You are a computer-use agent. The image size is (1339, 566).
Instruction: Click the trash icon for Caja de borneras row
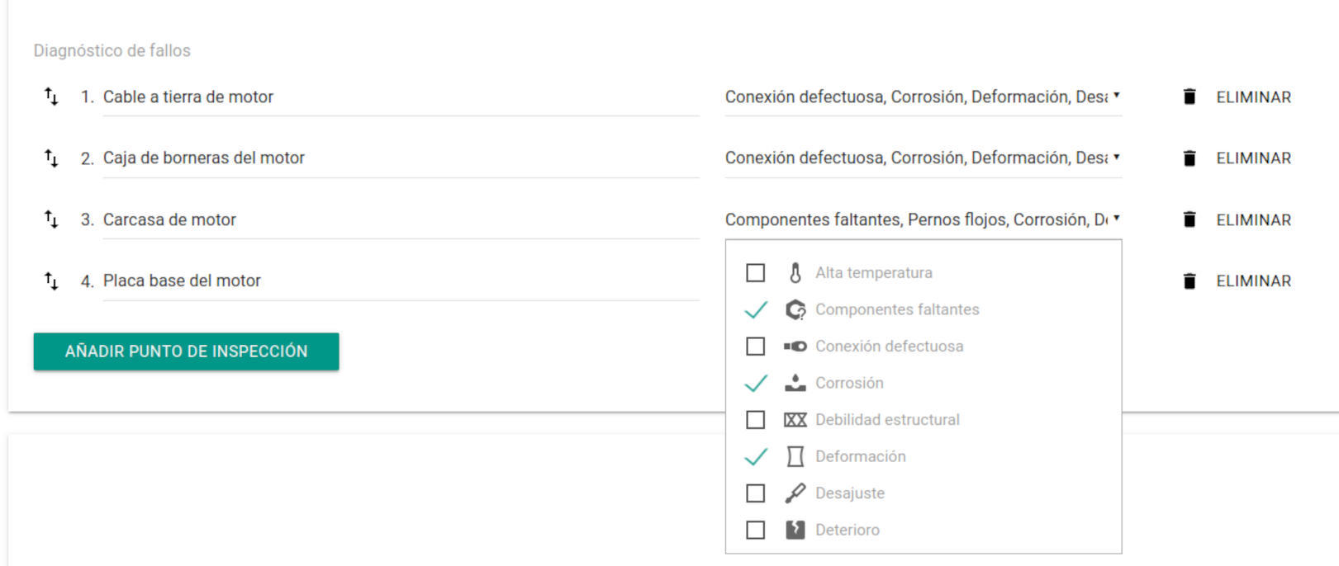click(x=1189, y=158)
